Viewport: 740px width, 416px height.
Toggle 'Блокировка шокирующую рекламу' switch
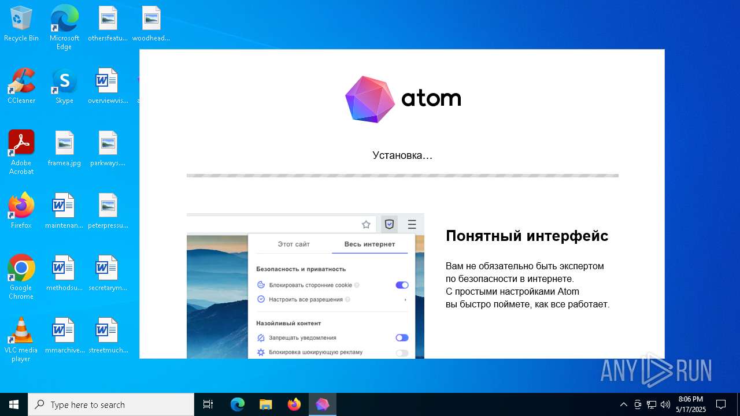click(402, 352)
